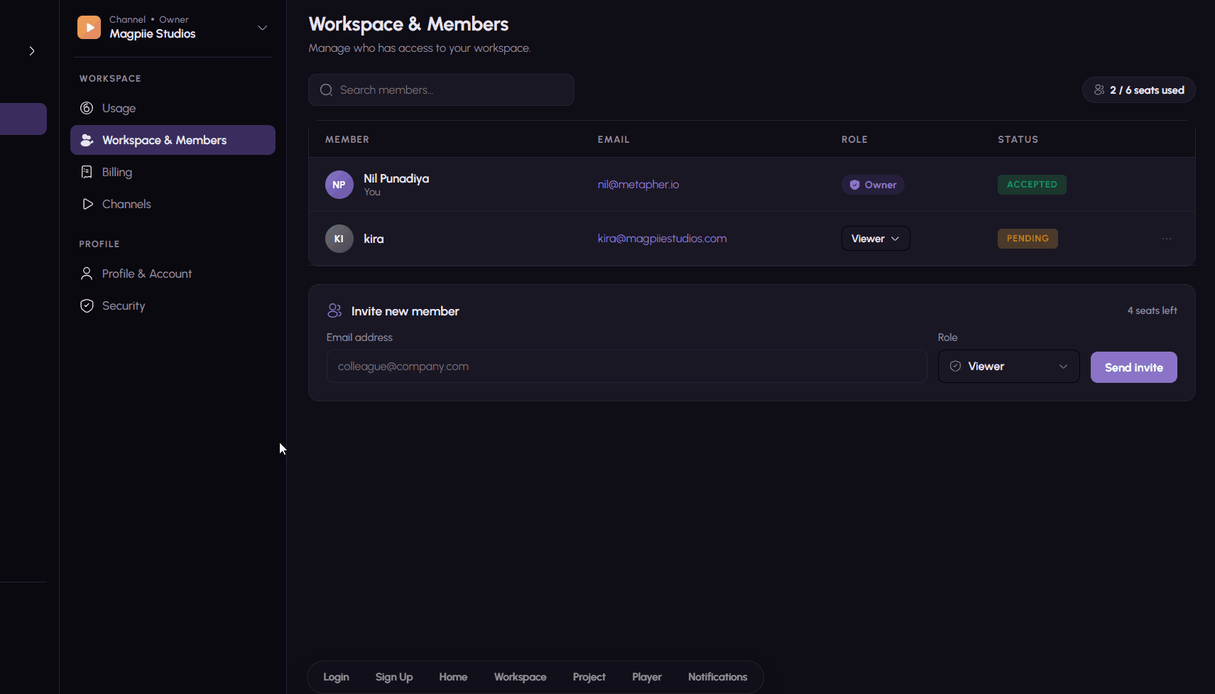Go to the Login tab in the bottom bar
The width and height of the screenshot is (1215, 694).
pos(336,677)
